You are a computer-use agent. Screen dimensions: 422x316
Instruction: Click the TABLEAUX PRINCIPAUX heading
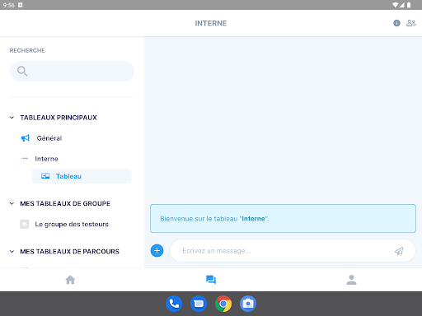(x=59, y=118)
